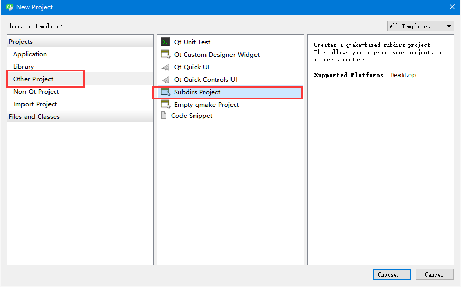The image size is (461, 287).
Task: Click the Empty qmake Project icon
Action: (x=165, y=105)
